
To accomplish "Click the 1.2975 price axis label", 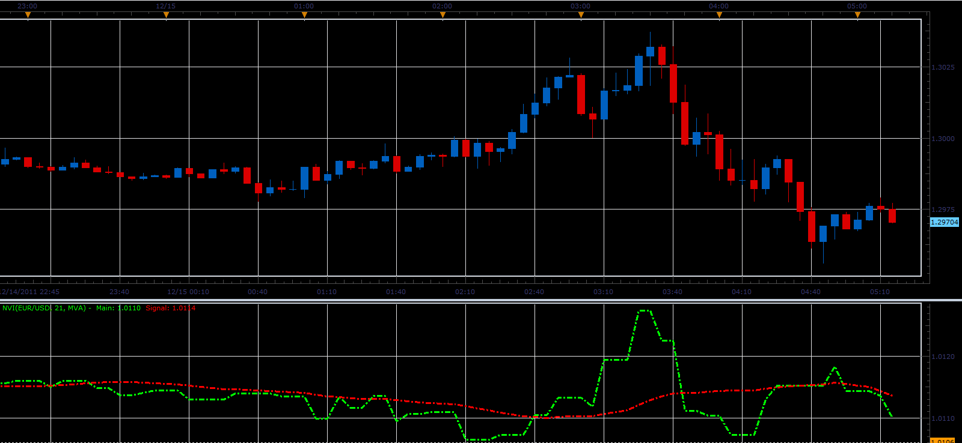I will (x=943, y=209).
